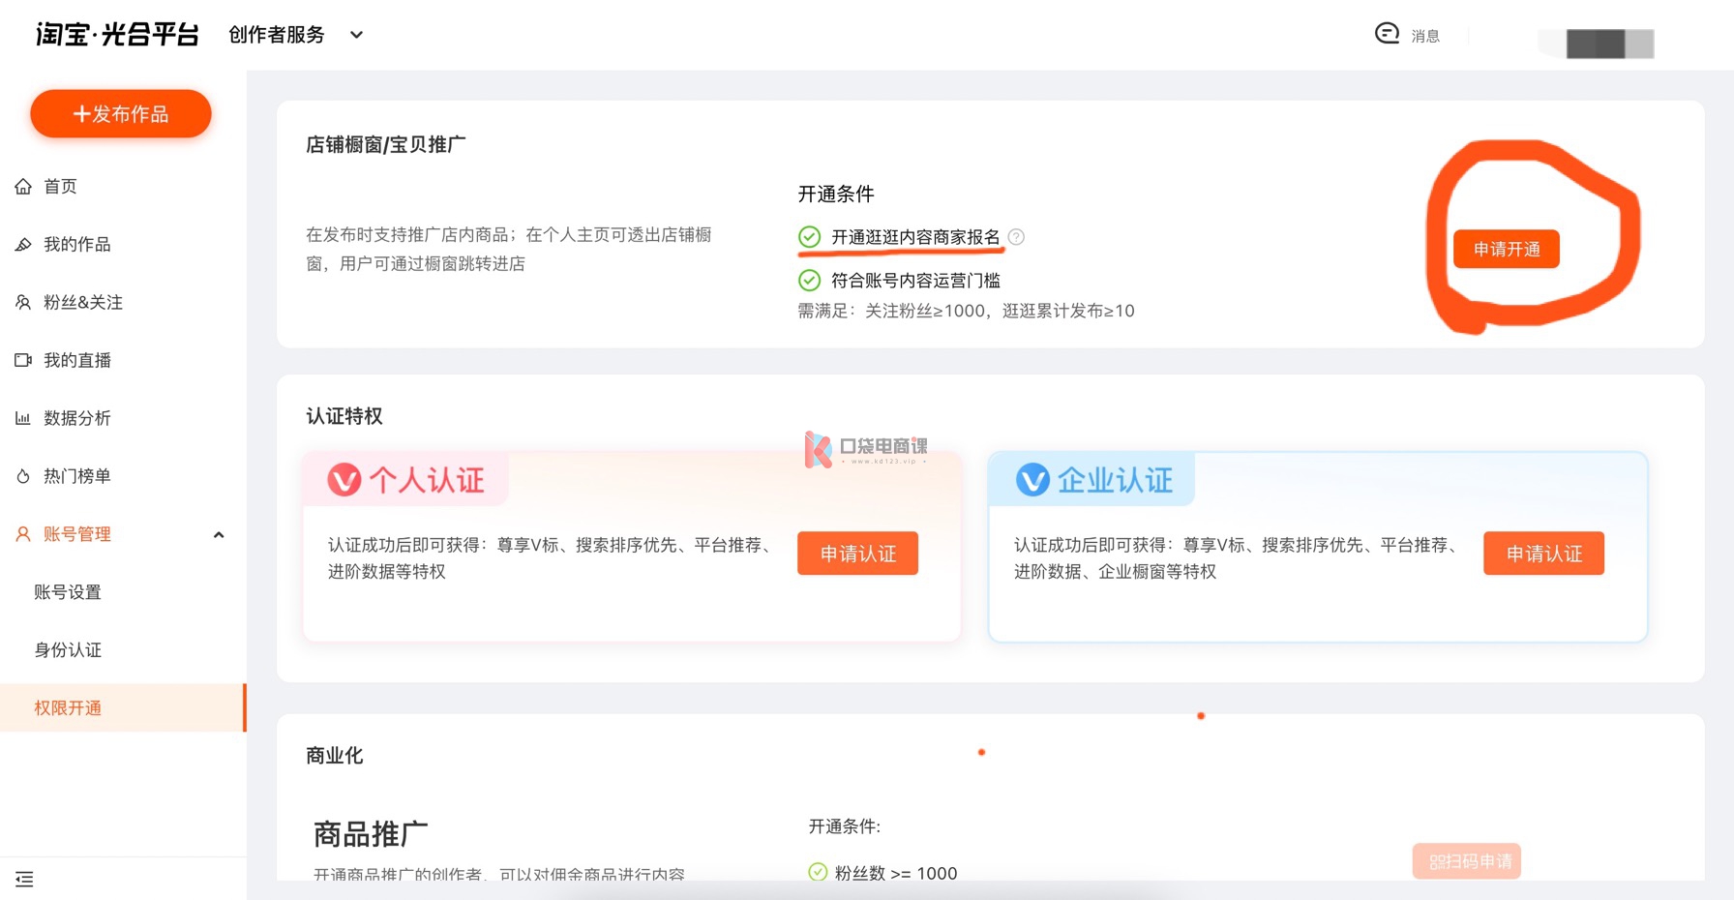Click the requirement text 关注粉丝≥1000
This screenshot has height=900, width=1734.
pyautogui.click(x=924, y=311)
